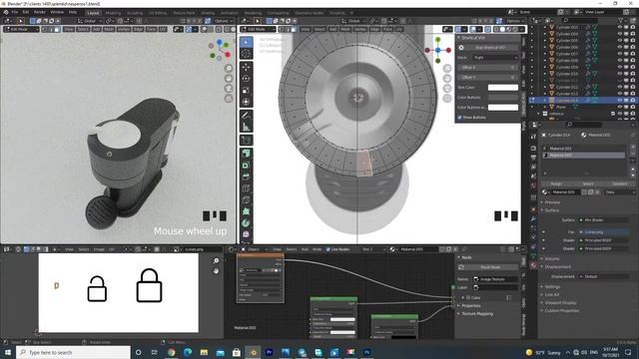Screen dimensions: 639x359
Task: Click Assign button in material slots
Action: (x=556, y=183)
